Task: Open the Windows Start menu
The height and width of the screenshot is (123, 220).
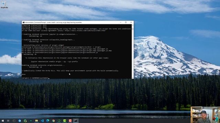Action: tap(3, 121)
